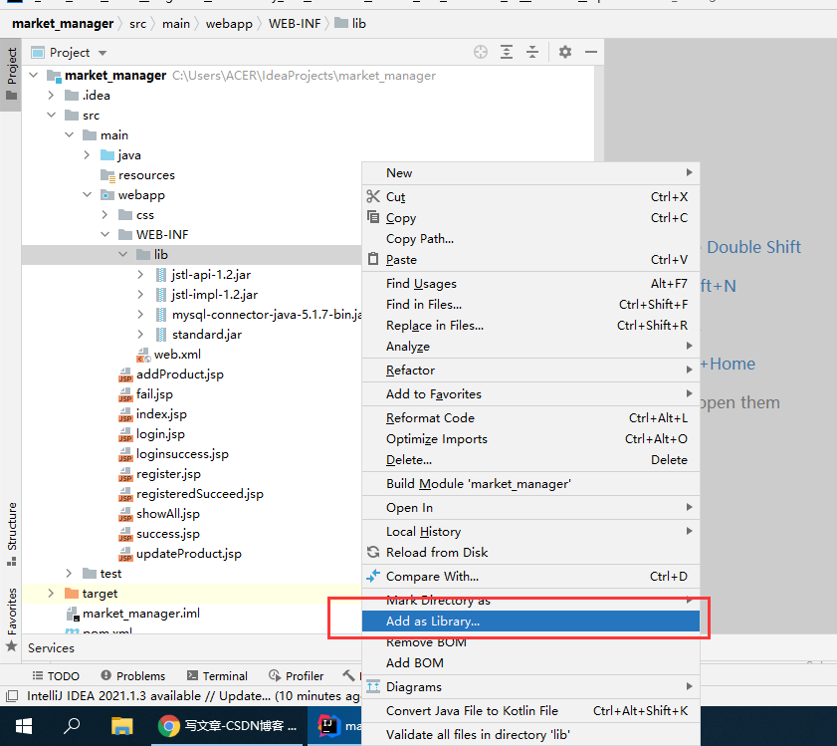Viewport: 837px width, 746px height.
Task: Select updateProduct.jsp in the tree
Action: pos(188,554)
